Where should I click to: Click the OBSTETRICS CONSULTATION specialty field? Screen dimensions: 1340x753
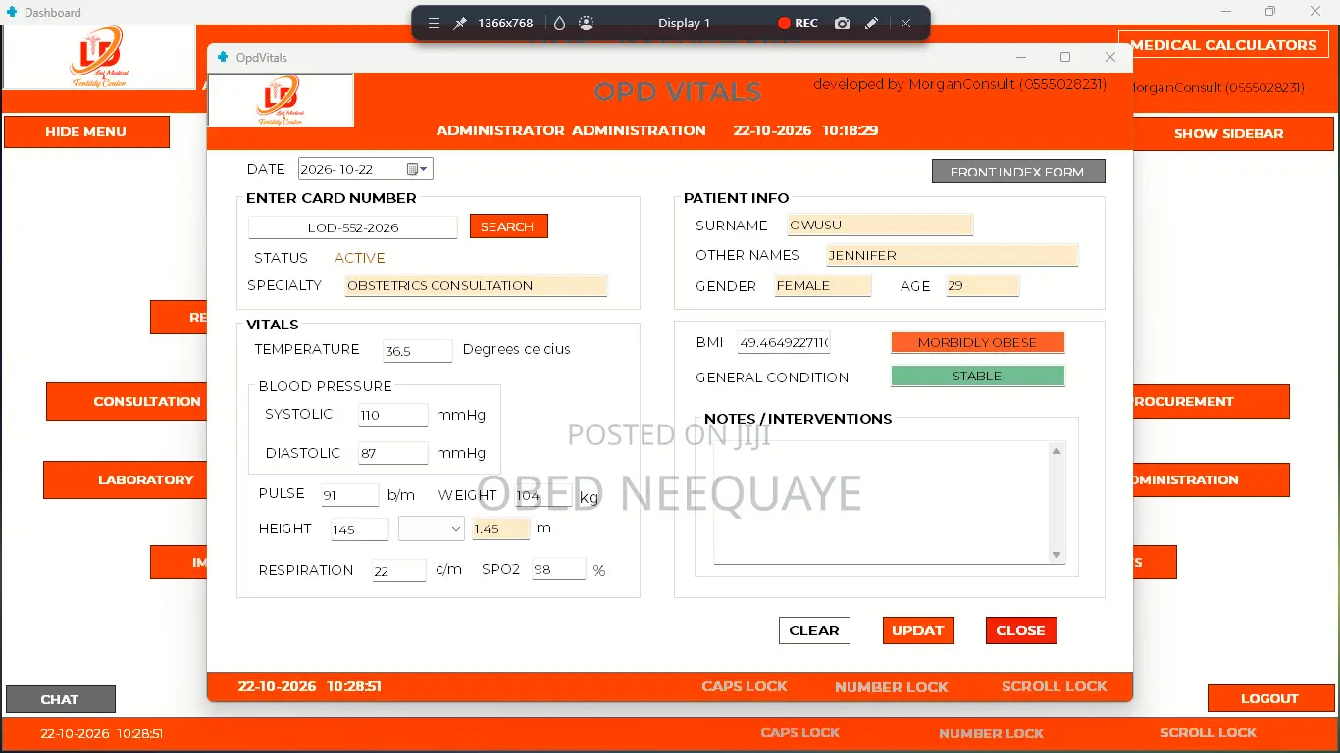click(x=477, y=285)
